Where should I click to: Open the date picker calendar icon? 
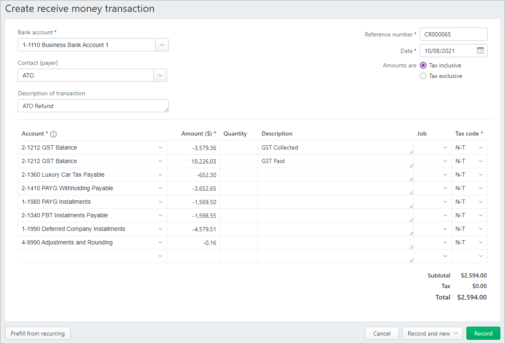[480, 51]
